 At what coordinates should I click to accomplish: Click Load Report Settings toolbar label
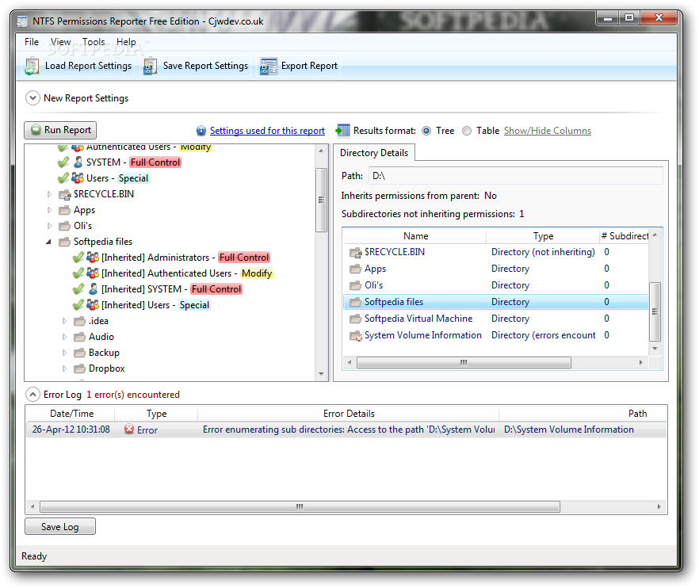pyautogui.click(x=88, y=66)
